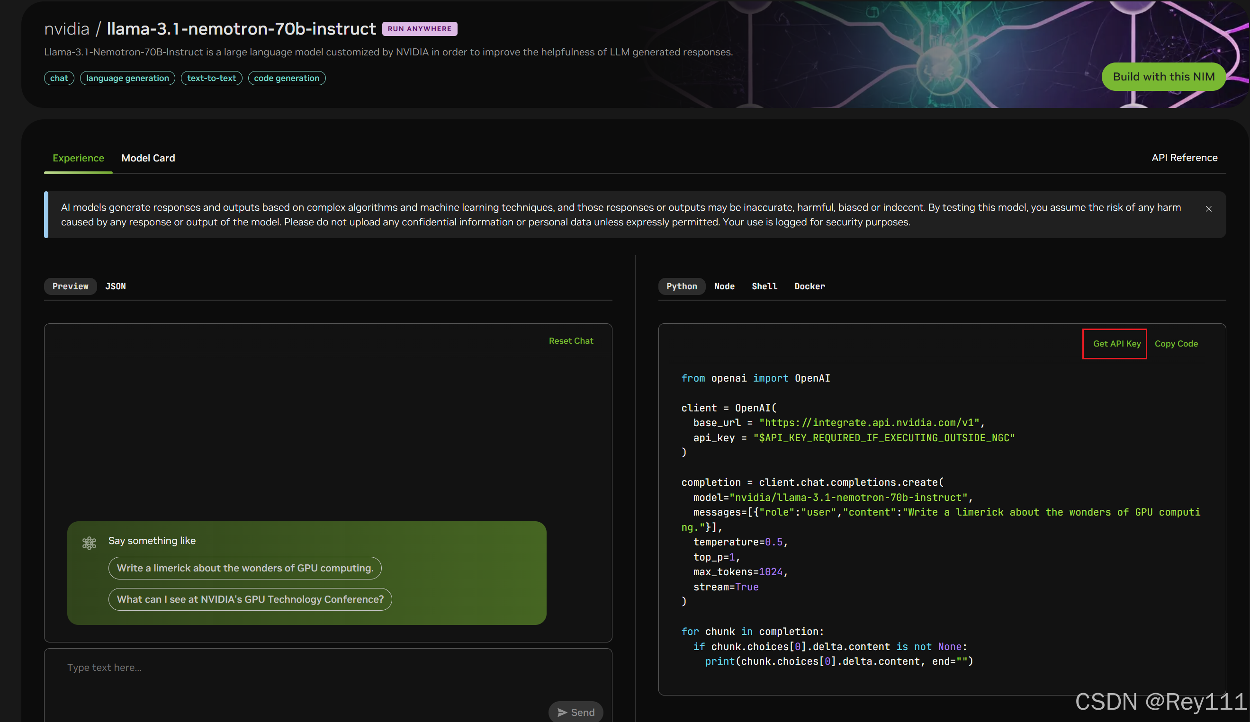Screen dimensions: 1250x722
Task: Click the api_key placeholder string in code
Action: 884,437
